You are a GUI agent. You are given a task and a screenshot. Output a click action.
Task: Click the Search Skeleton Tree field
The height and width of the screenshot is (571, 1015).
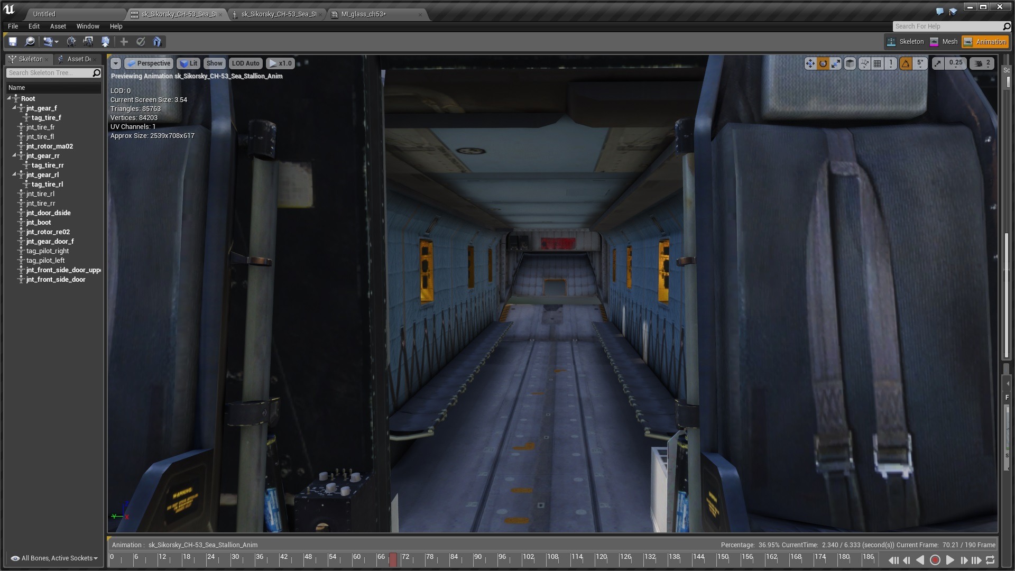click(x=49, y=73)
